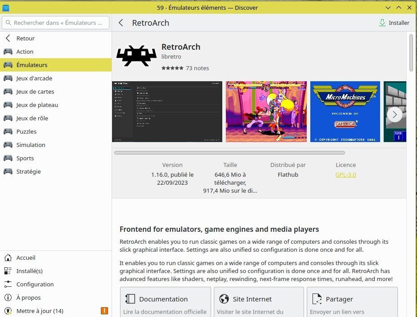This screenshot has width=417, height=317.
Task: Click the screenshots horizontal scrollbar
Action: point(229,153)
